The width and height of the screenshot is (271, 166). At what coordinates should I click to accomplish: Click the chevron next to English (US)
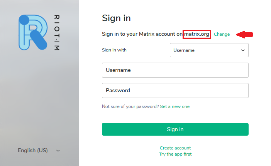(58, 151)
